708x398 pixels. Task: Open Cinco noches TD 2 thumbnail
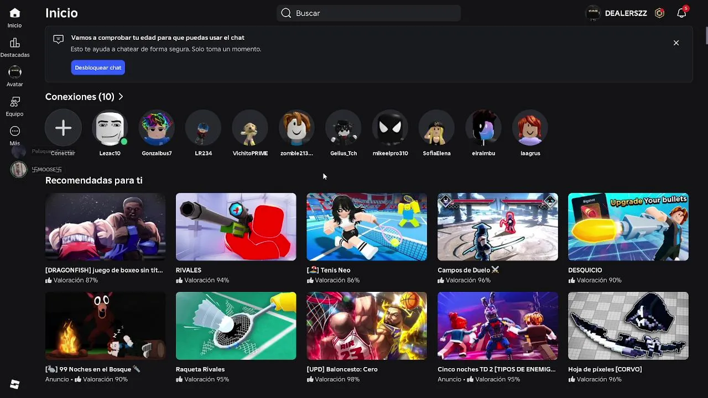click(498, 326)
